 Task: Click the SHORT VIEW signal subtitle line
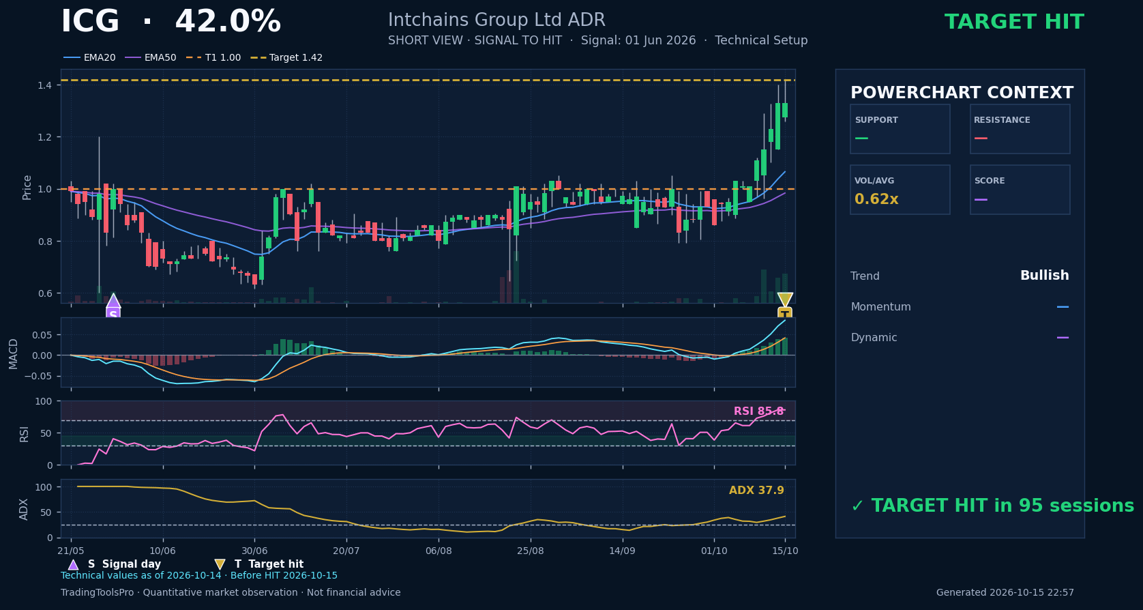point(598,41)
